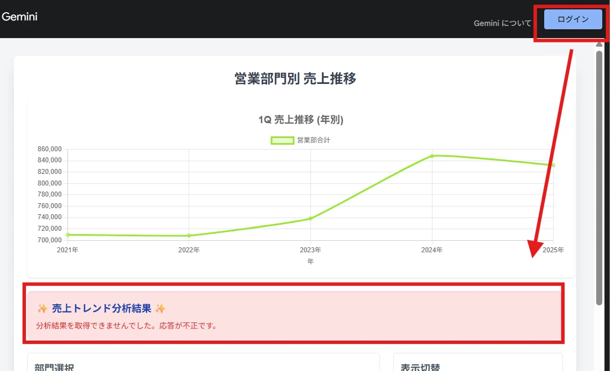
Task: Click the 分析結果を取得できませんでした error message
Action: (x=127, y=326)
